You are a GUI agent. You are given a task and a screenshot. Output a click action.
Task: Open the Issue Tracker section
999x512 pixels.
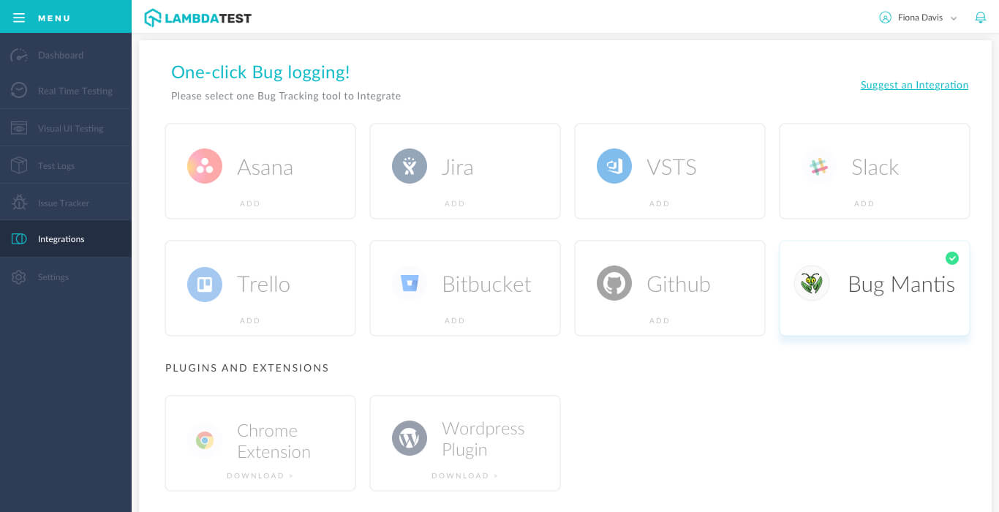[x=64, y=203]
